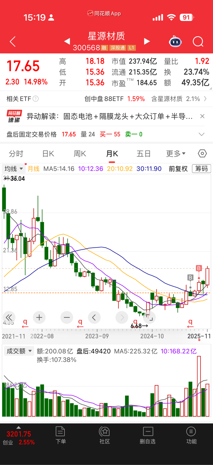
Task: Tap the 深股通 badge
Action: coord(118,48)
